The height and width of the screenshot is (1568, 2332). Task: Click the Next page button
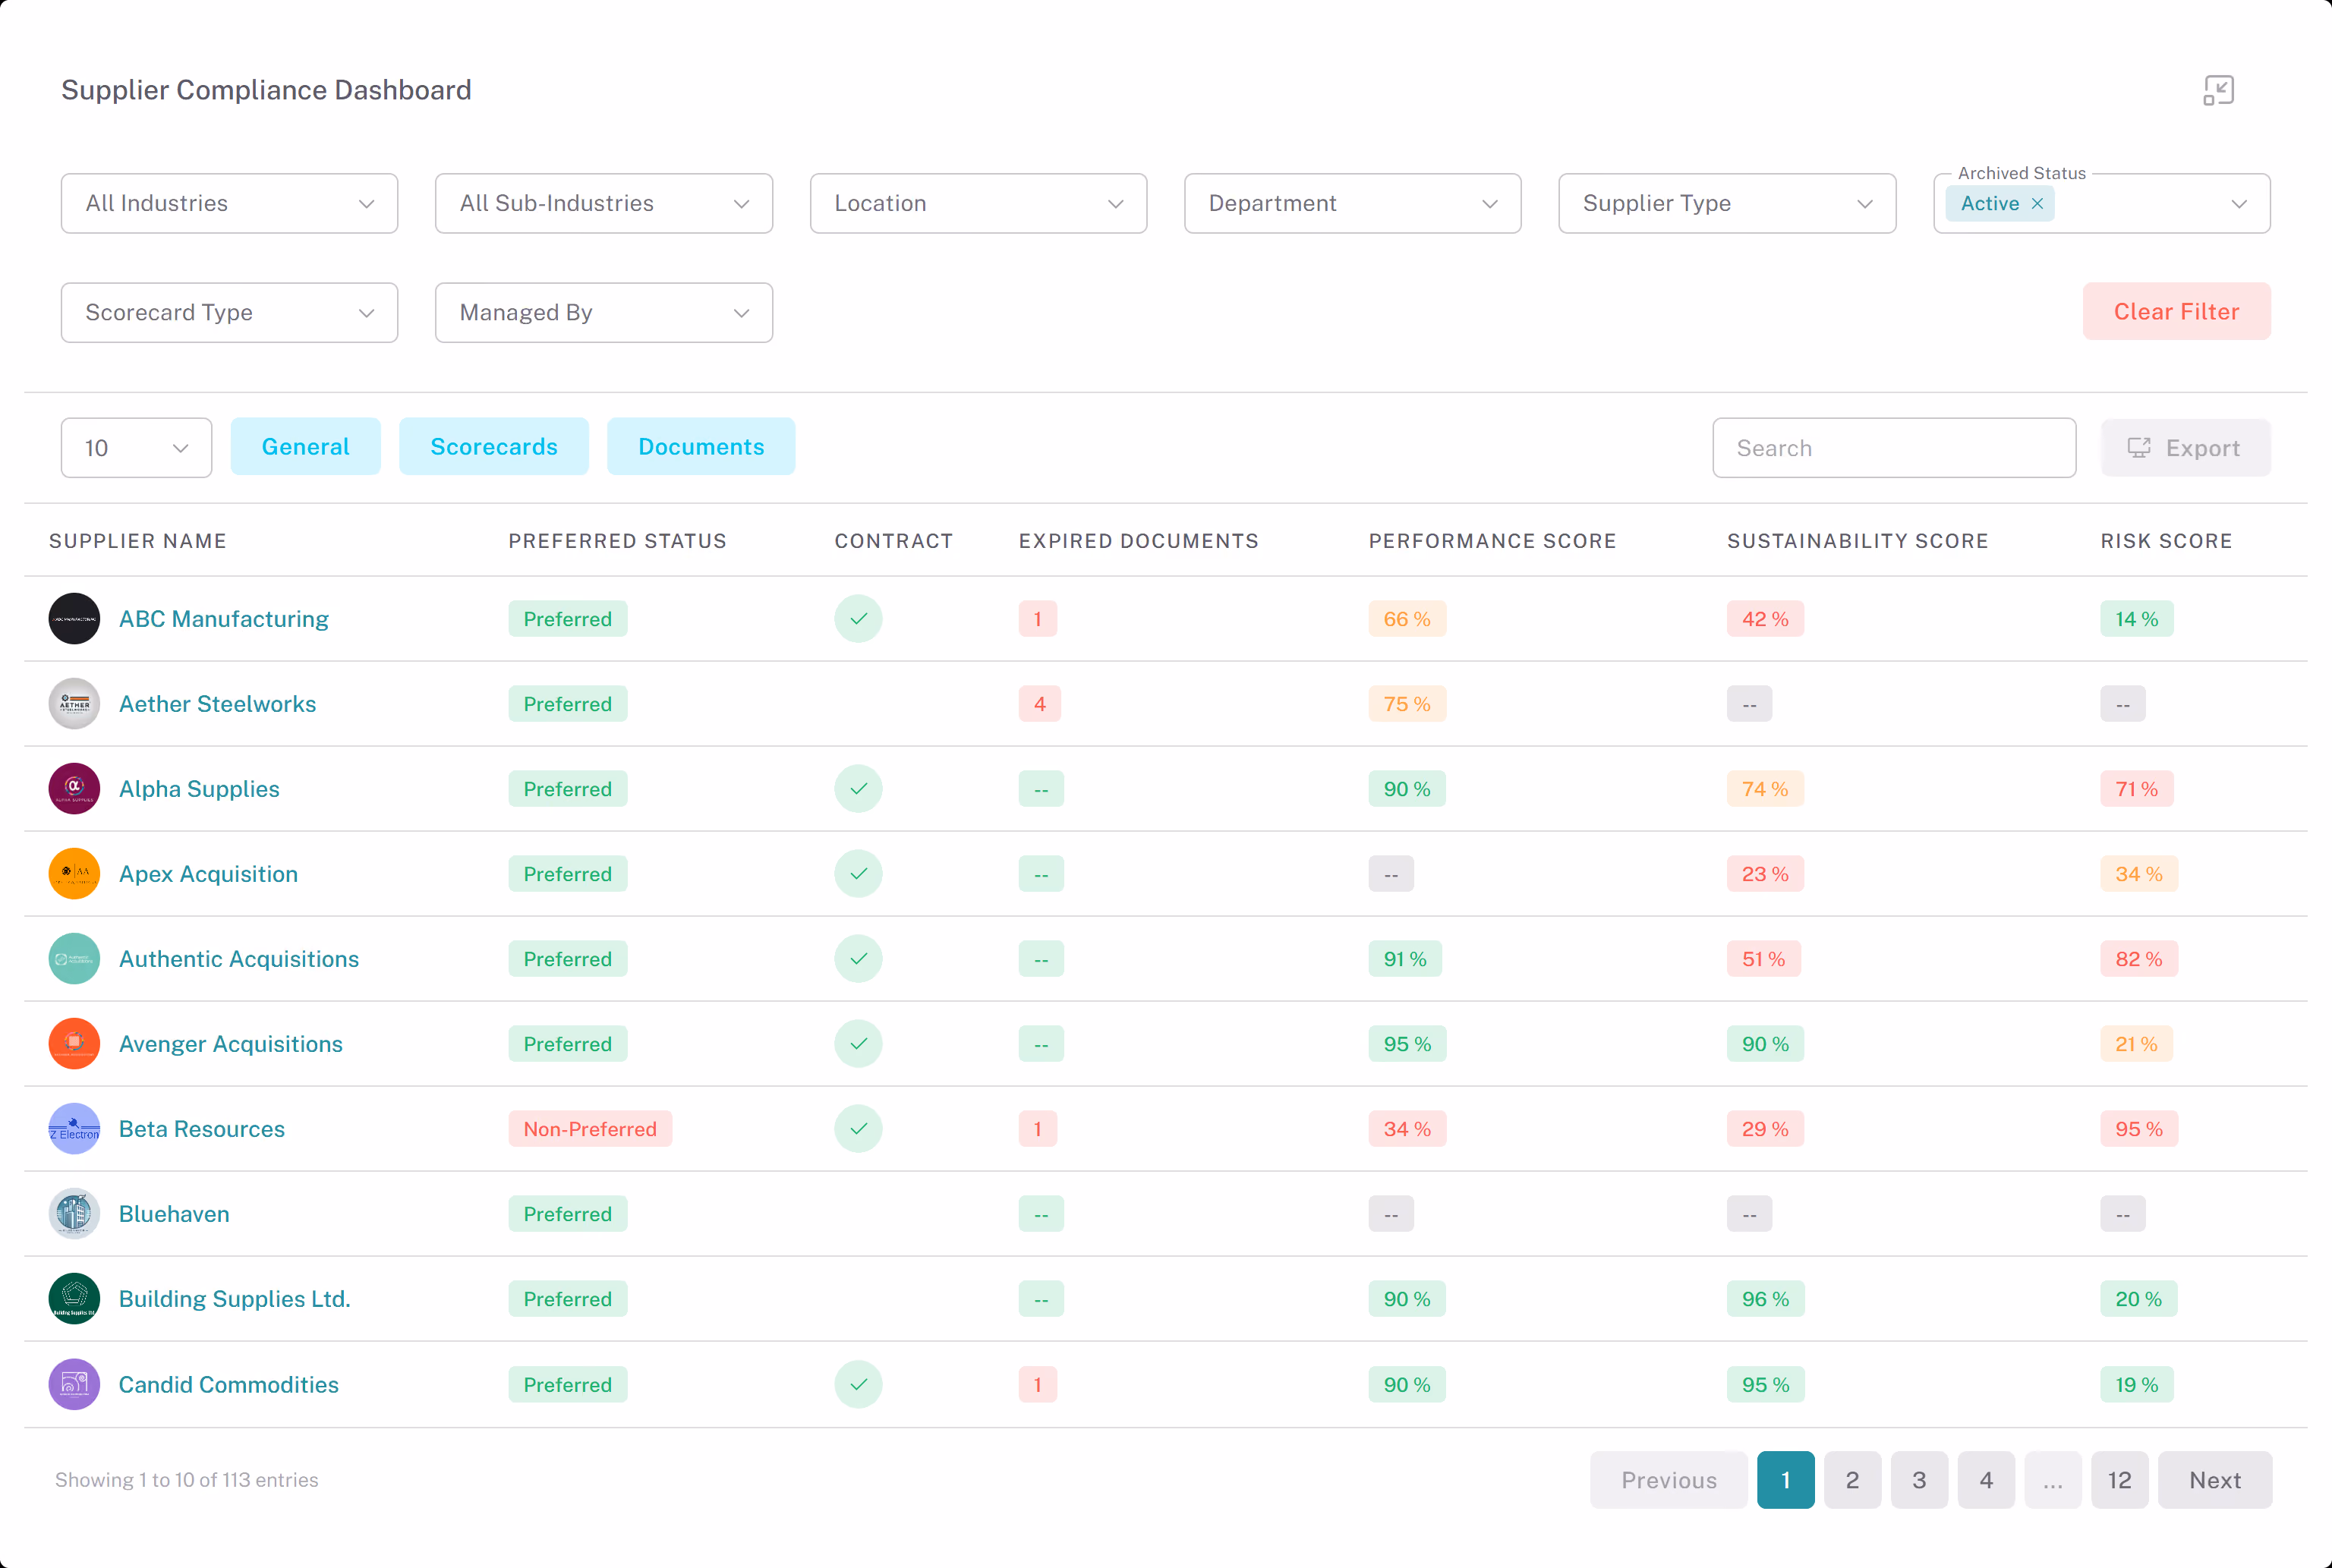[x=2215, y=1480]
